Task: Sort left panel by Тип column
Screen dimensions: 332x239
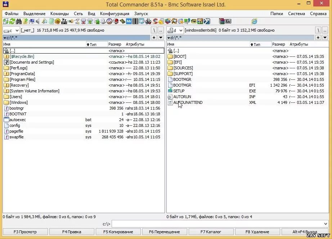Action: click(97, 44)
